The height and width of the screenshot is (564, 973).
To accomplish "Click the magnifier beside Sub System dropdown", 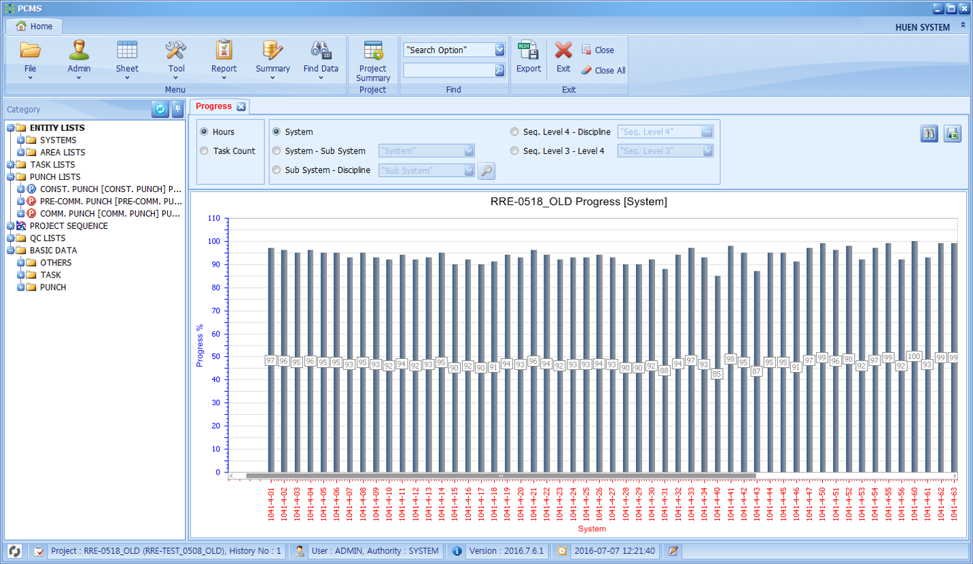I will (486, 171).
